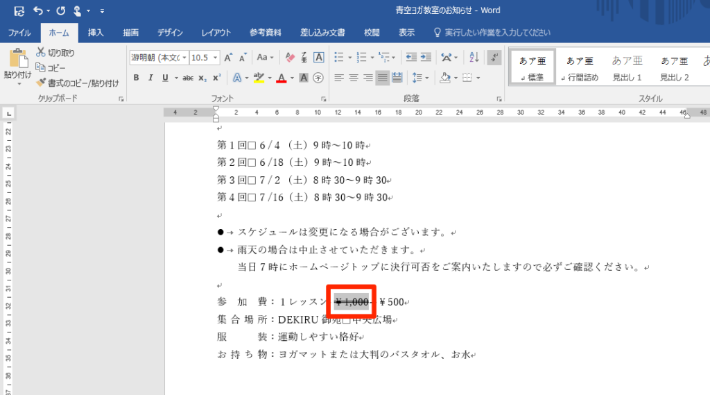
Task: Increase paragraph indent
Action: click(x=426, y=57)
